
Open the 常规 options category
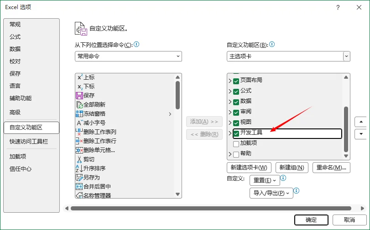(31, 25)
